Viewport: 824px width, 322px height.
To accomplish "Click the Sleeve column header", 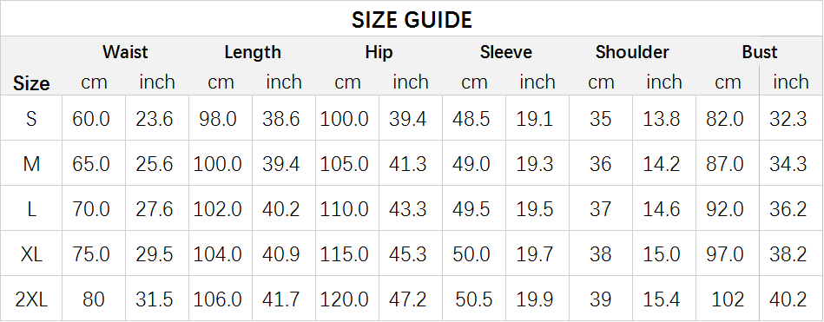I will pos(505,52).
